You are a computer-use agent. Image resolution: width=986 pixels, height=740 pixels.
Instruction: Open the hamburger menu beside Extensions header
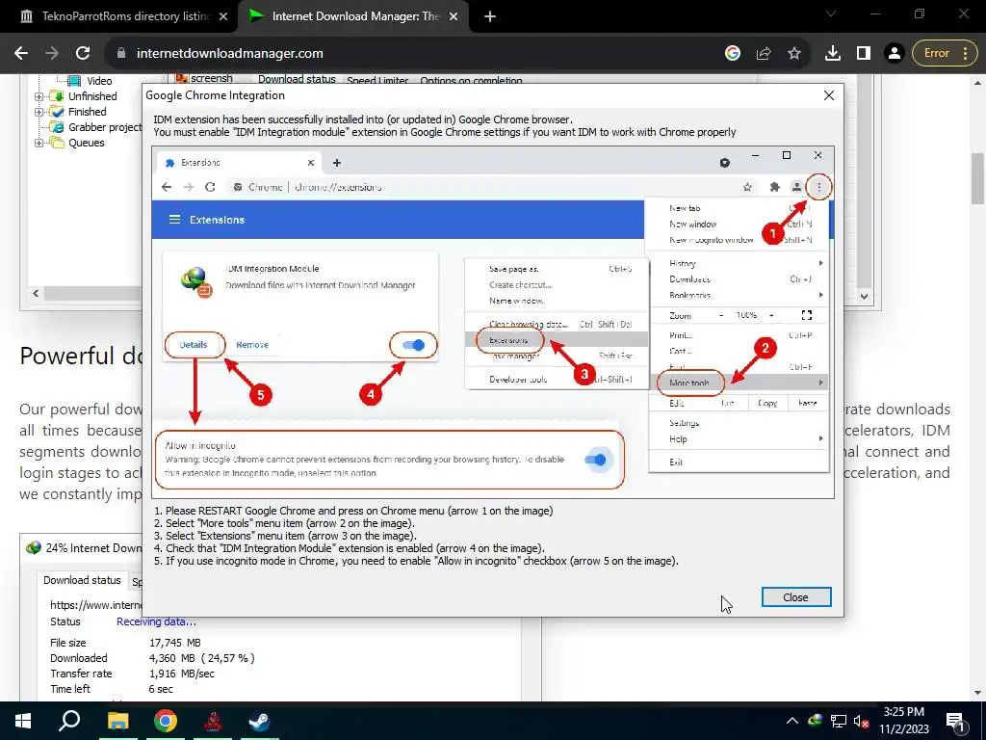(175, 220)
